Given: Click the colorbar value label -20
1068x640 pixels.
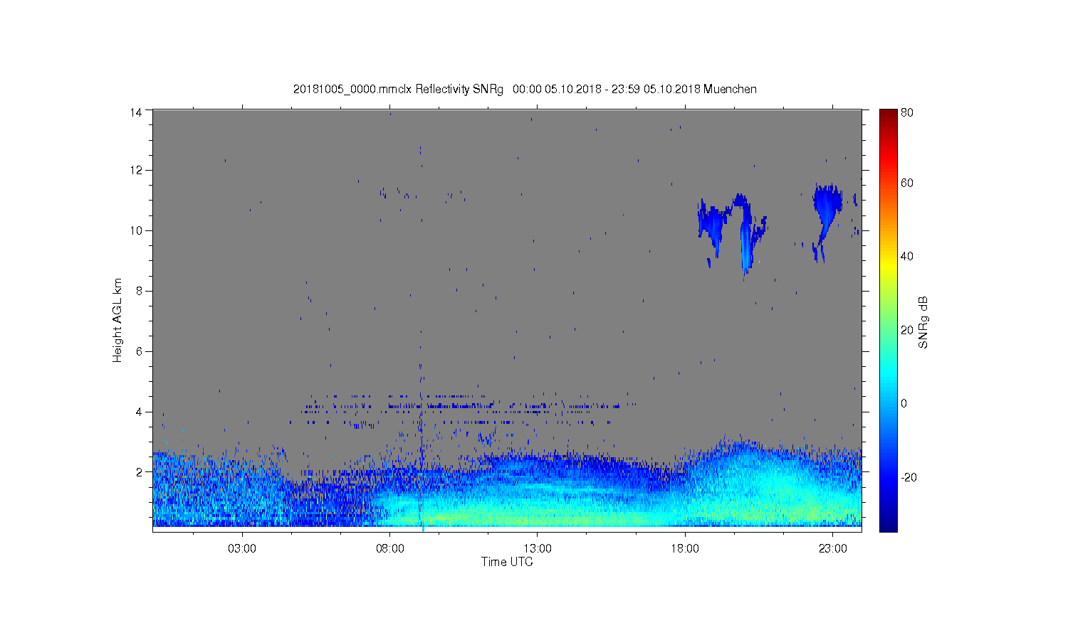Looking at the screenshot, I should pos(909,477).
